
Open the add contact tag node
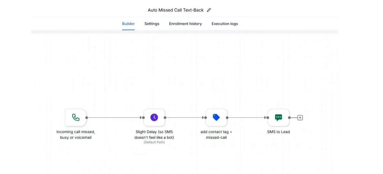click(216, 117)
